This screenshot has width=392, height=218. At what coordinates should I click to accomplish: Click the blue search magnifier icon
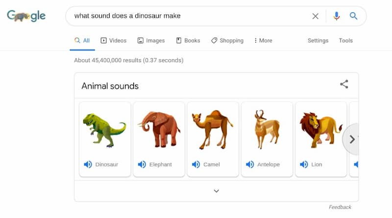(x=353, y=16)
